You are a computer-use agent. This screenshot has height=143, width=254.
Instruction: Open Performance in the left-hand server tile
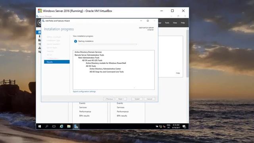click(x=85, y=112)
